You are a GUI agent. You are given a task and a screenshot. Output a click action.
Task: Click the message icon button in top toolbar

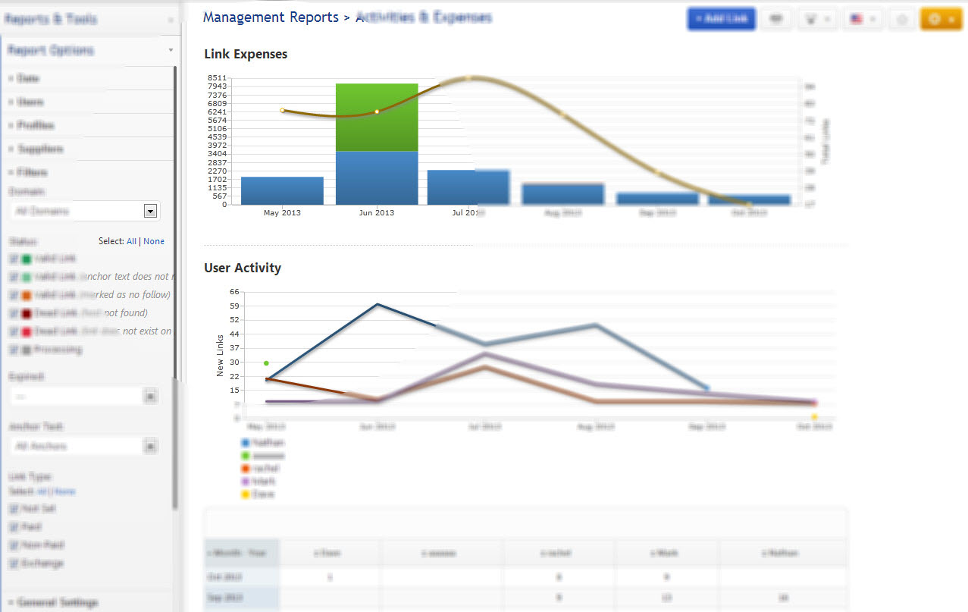(x=775, y=19)
